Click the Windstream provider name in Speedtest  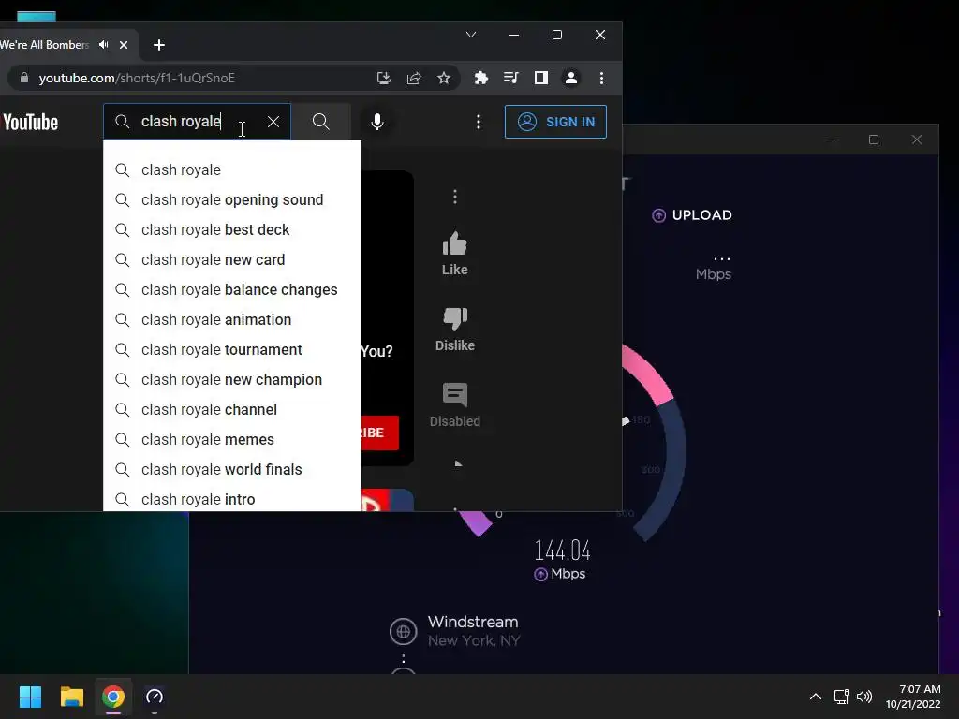[x=473, y=622]
